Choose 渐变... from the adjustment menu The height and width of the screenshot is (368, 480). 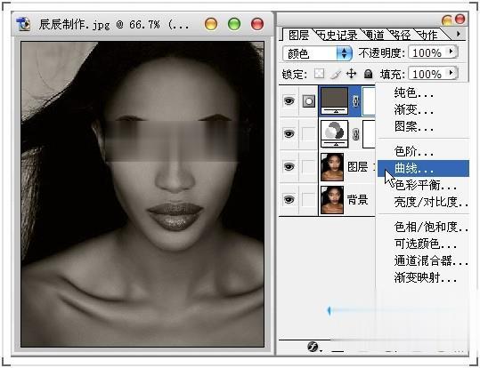pyautogui.click(x=413, y=109)
